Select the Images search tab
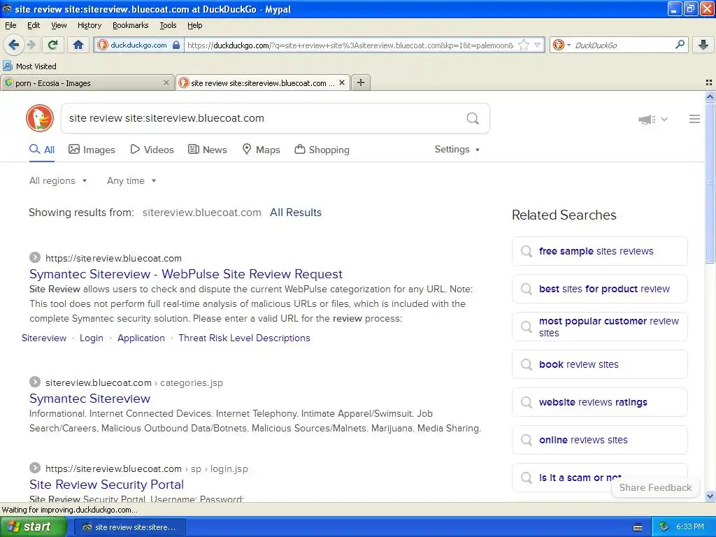This screenshot has height=537, width=716. [92, 150]
